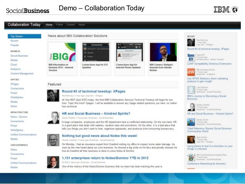245x184 pixels.
Task: Open 1,151 enterprises return to Notes/Domino story
Action: (105, 158)
